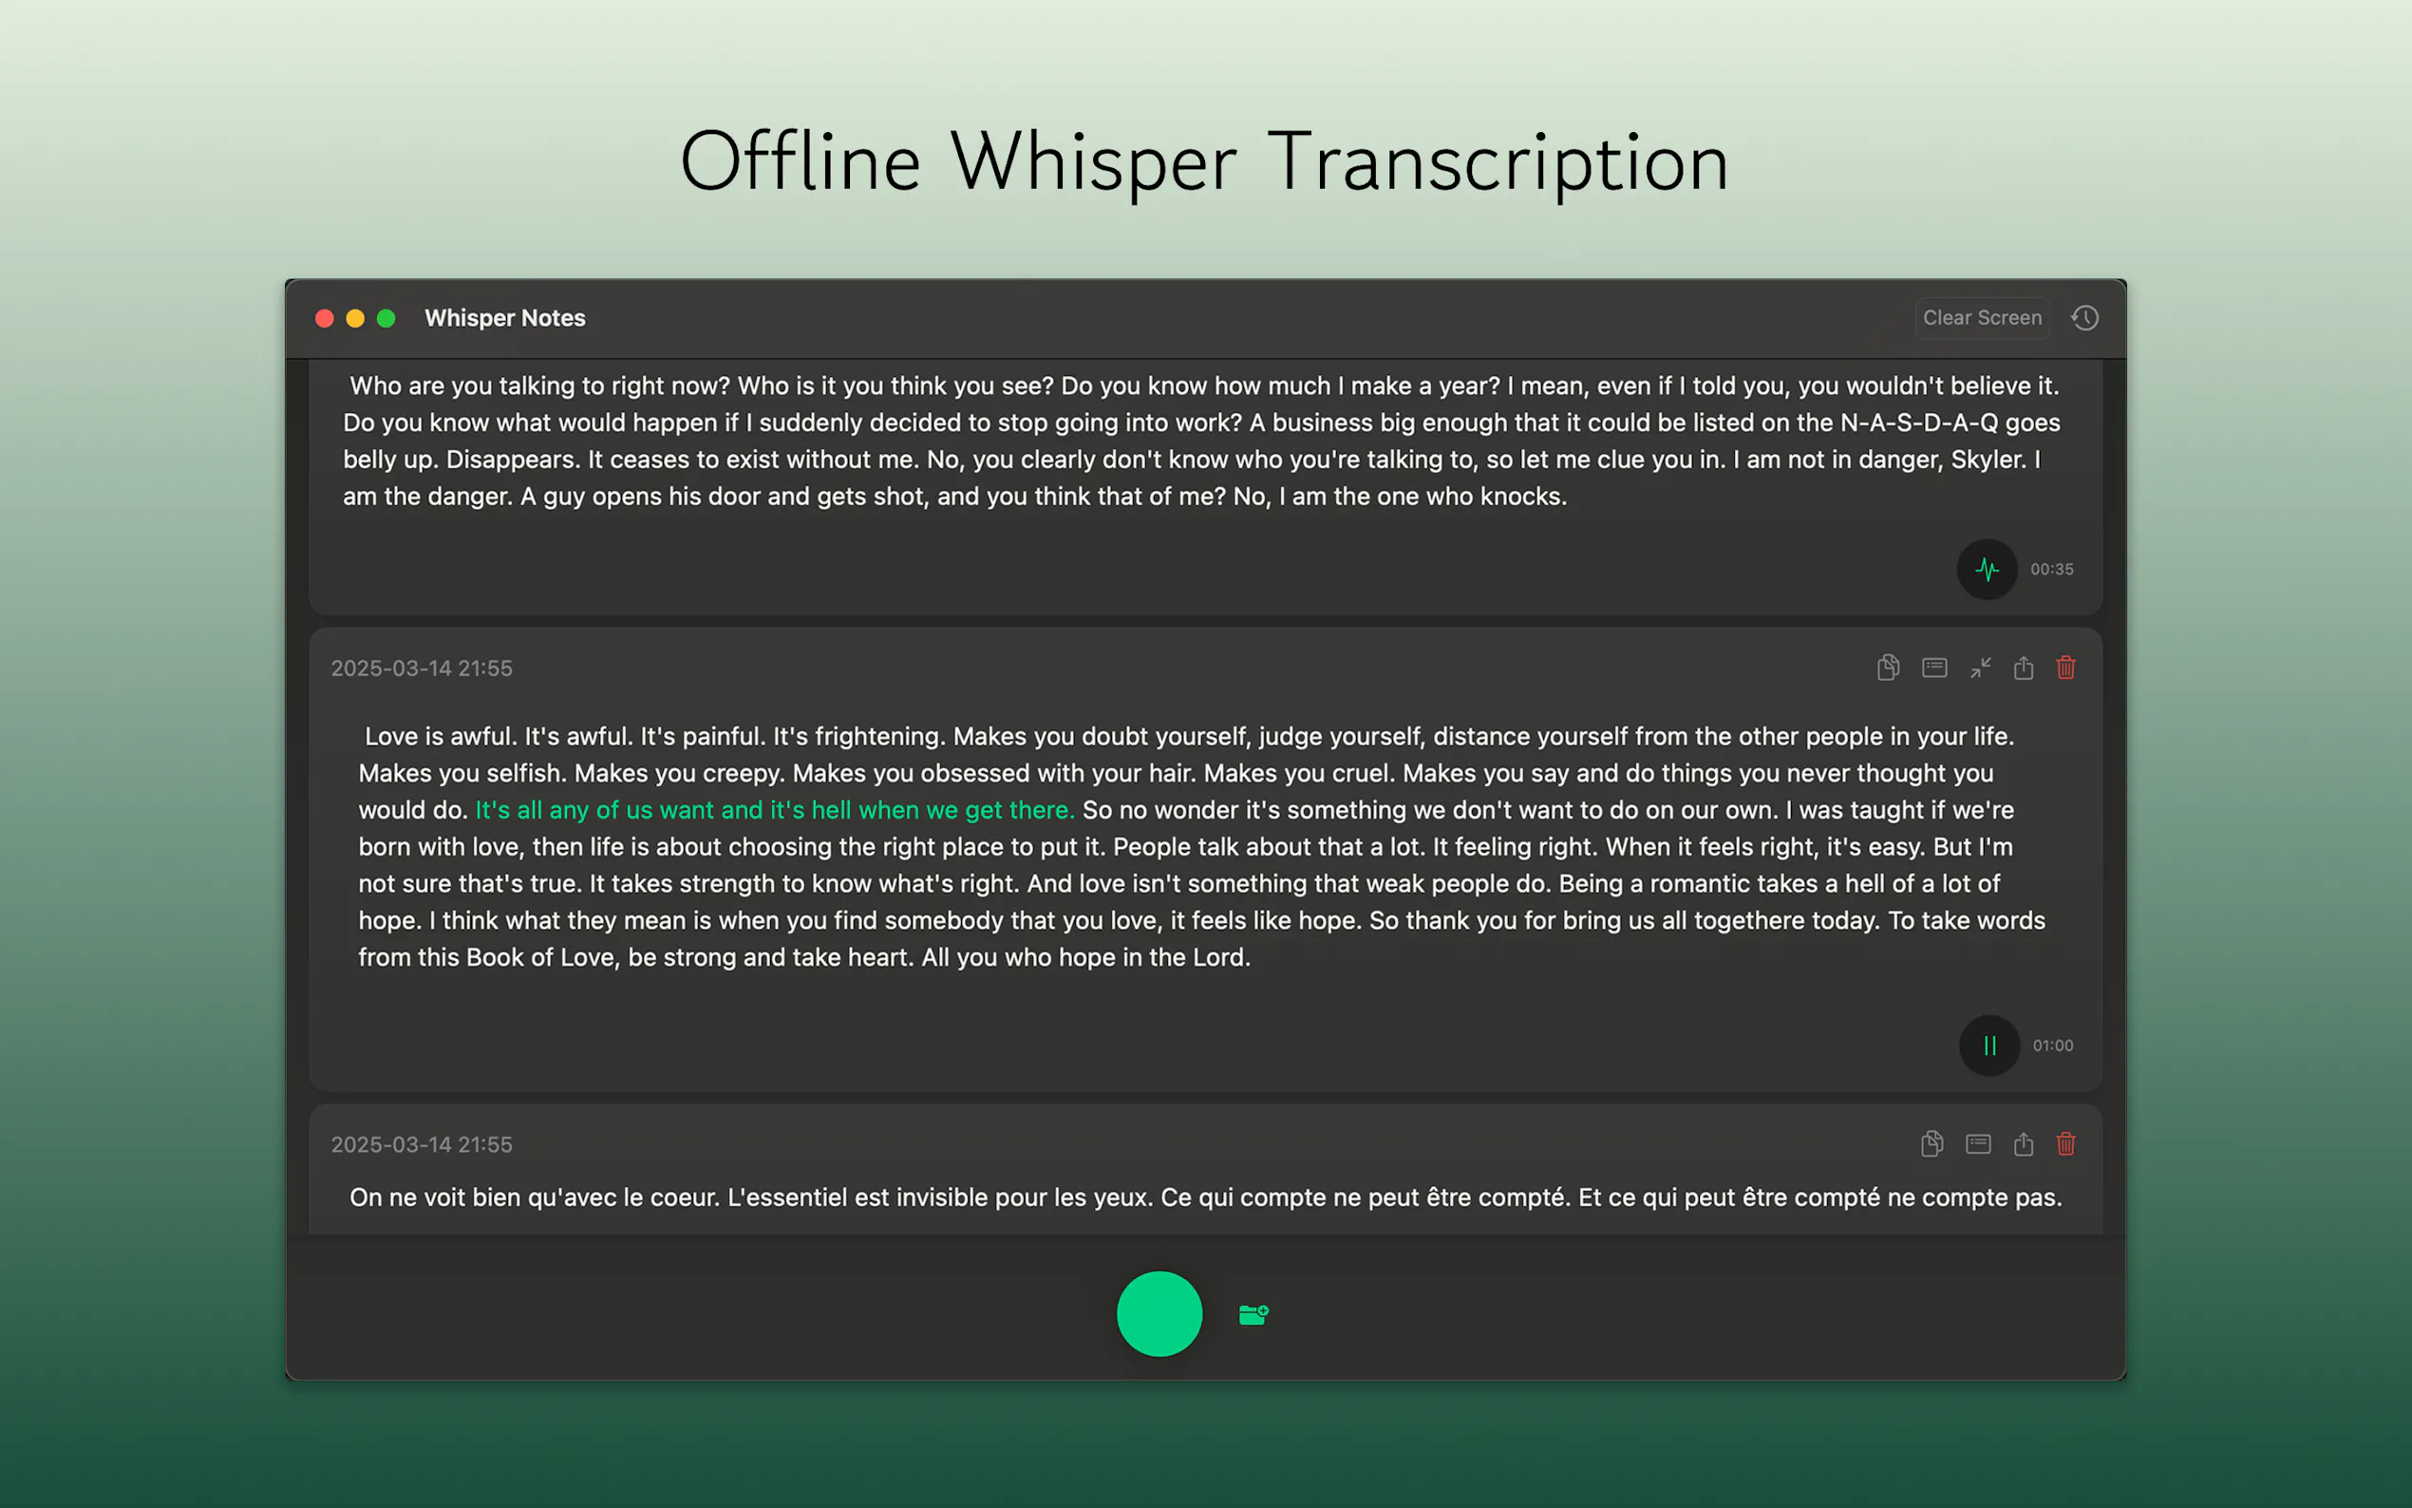Click the highlighted sentence "It's all any of us want"

click(x=775, y=810)
